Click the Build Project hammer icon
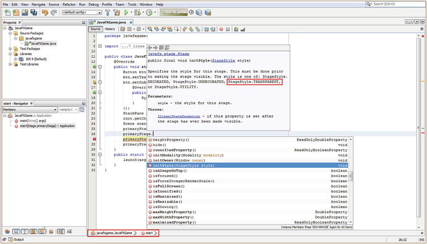427x244 pixels. point(108,12)
